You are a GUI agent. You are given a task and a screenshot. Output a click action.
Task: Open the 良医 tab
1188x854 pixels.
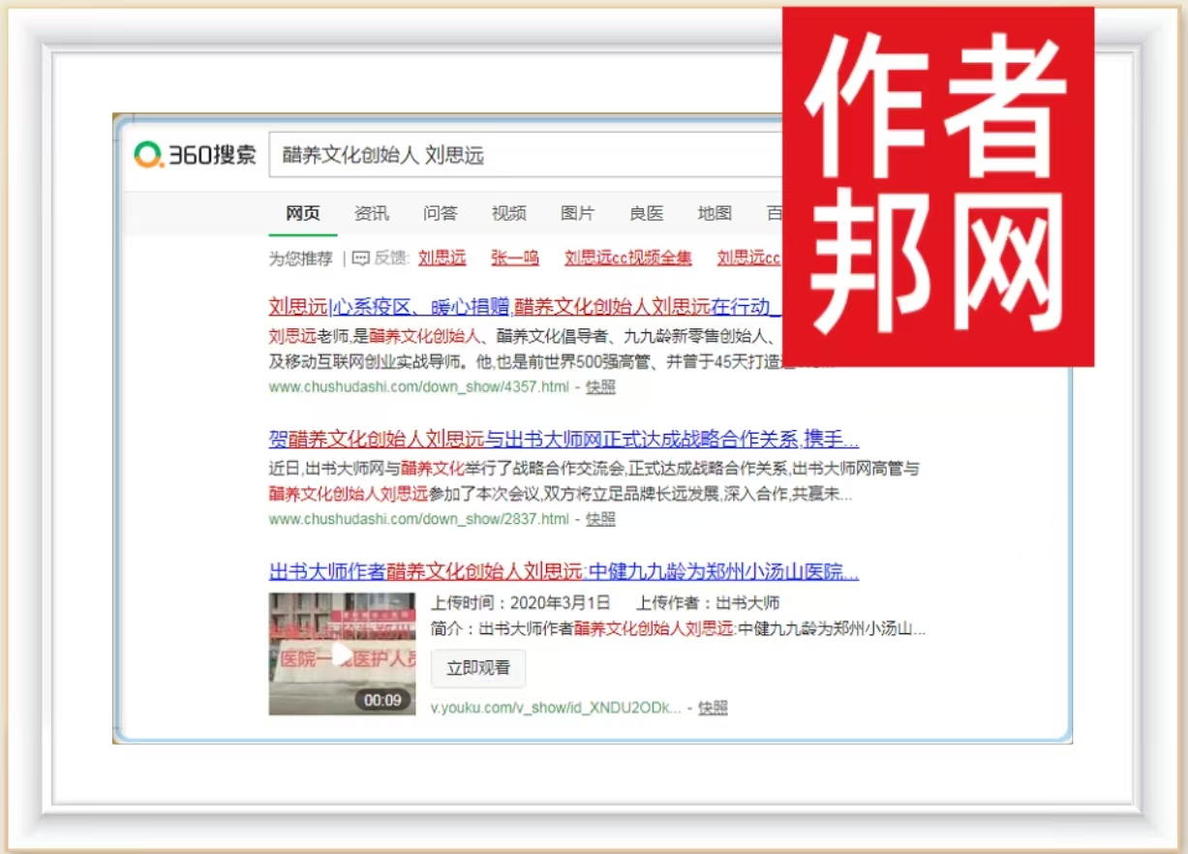(647, 214)
